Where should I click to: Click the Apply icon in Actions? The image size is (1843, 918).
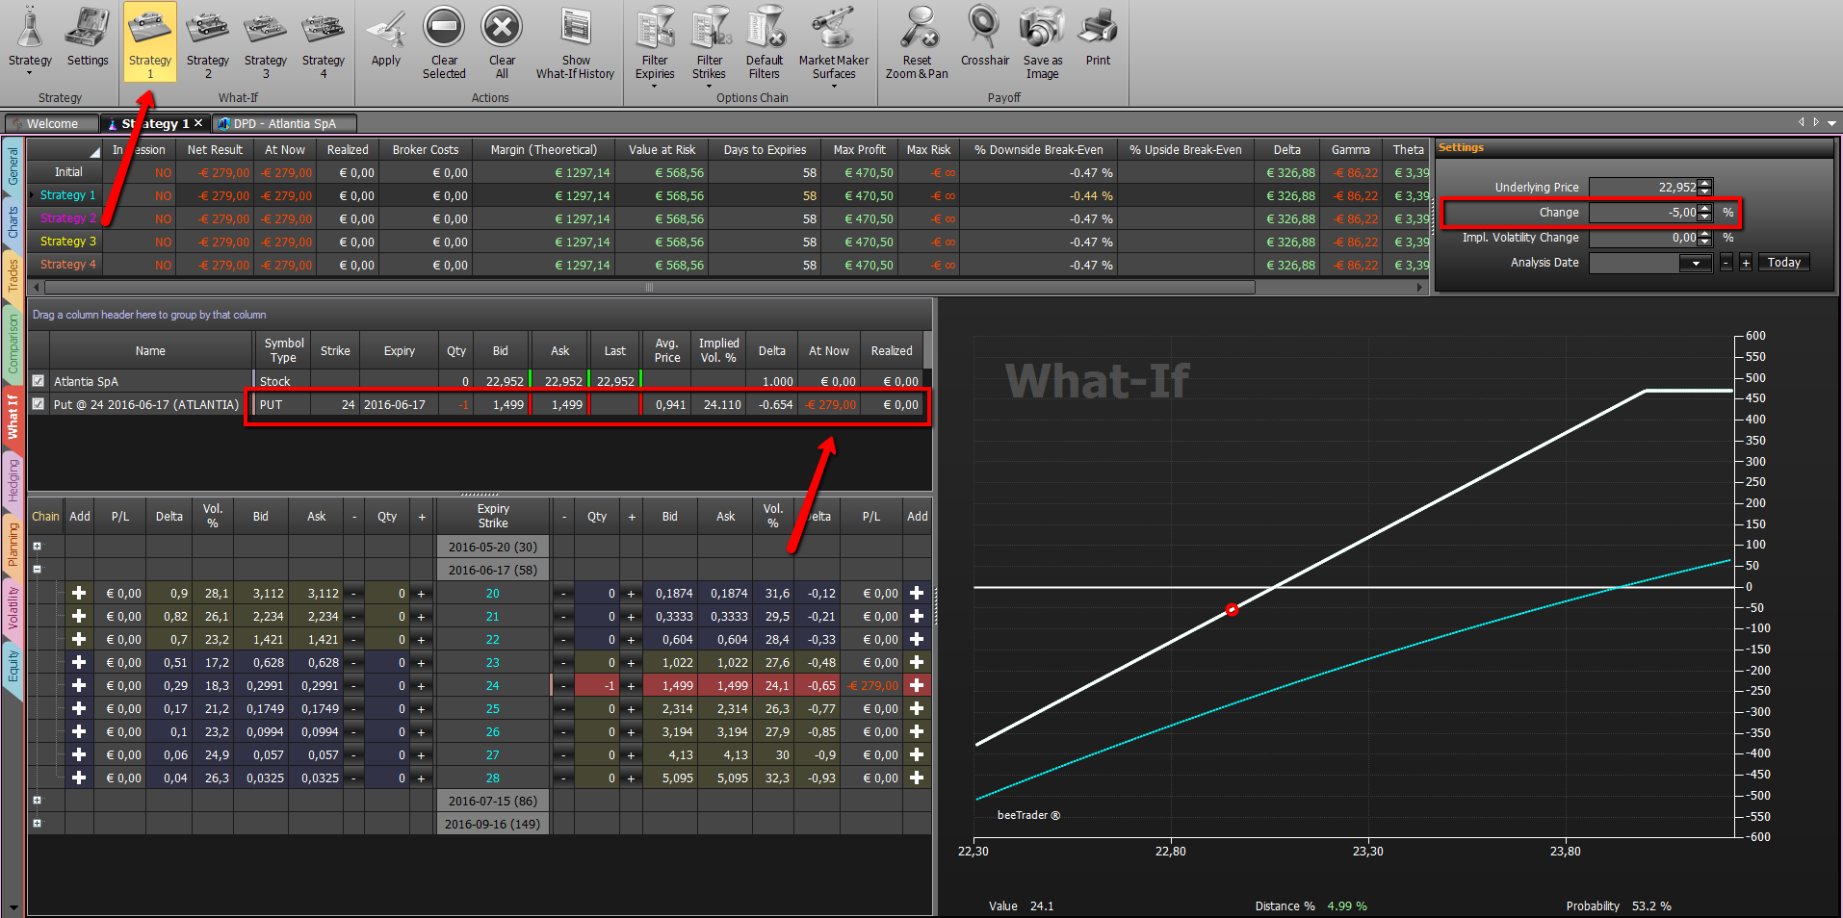pyautogui.click(x=386, y=29)
